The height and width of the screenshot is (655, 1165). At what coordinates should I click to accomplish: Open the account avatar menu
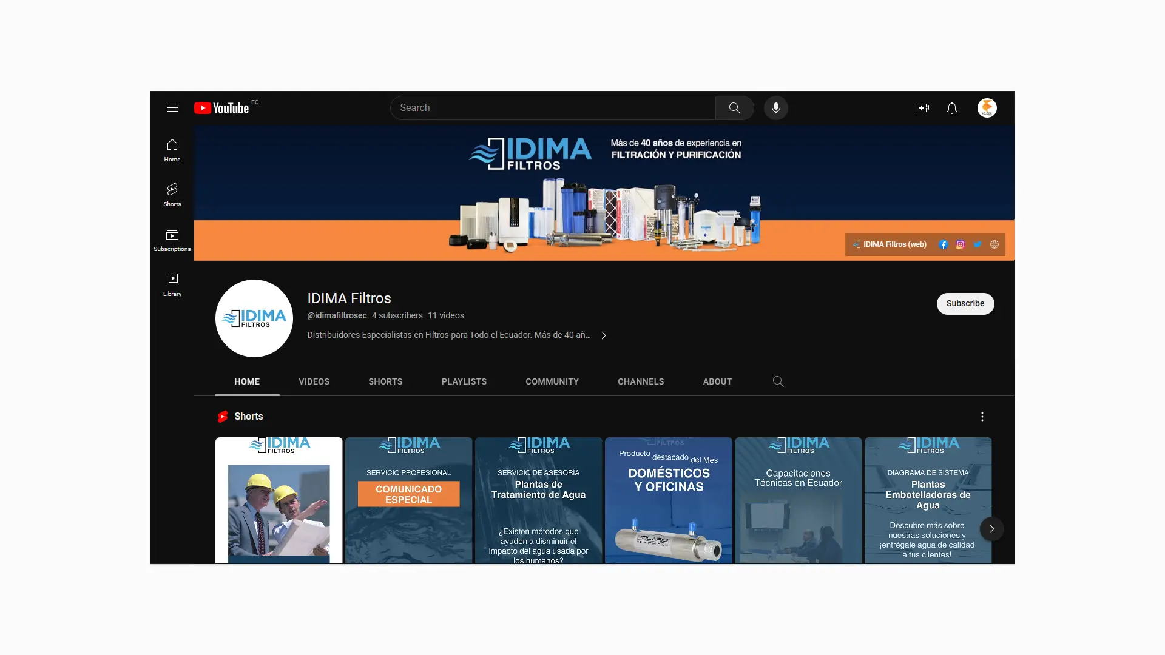tap(987, 108)
